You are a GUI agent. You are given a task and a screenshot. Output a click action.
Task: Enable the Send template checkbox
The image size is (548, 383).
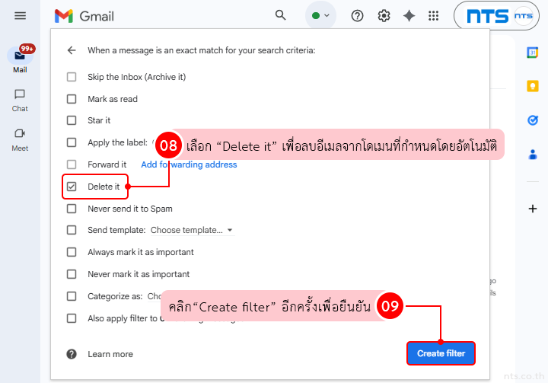click(x=72, y=230)
